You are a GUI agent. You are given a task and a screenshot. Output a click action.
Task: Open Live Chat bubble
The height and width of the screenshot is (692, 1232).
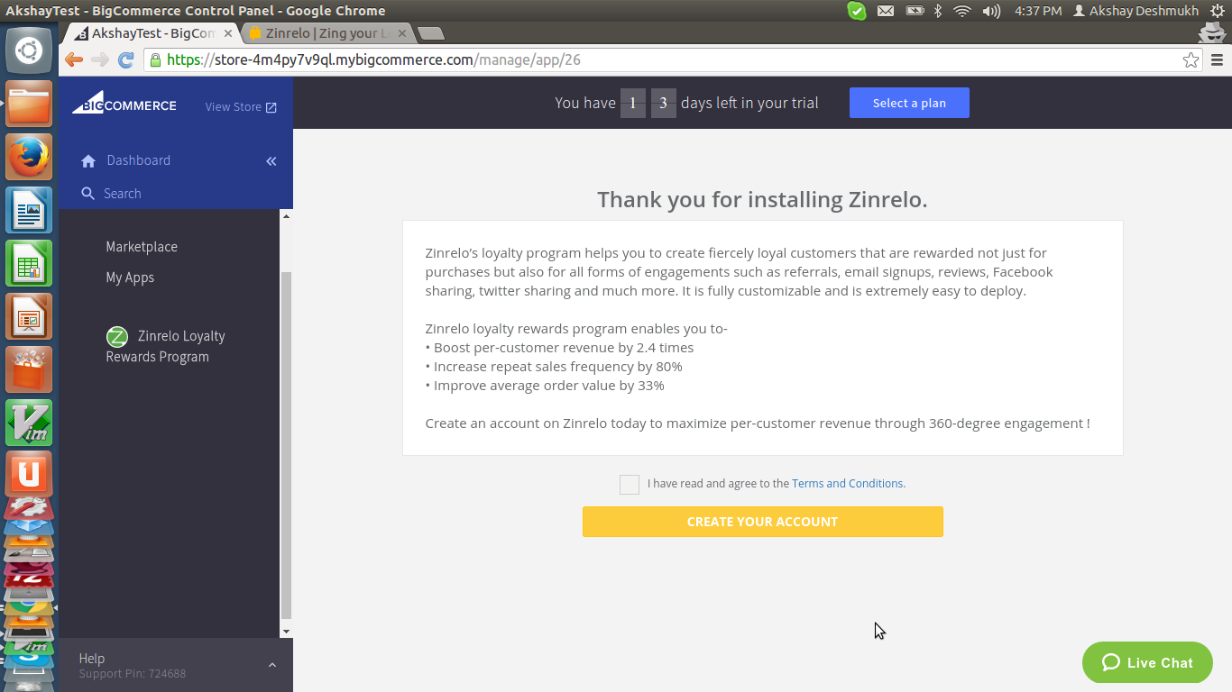click(1147, 662)
